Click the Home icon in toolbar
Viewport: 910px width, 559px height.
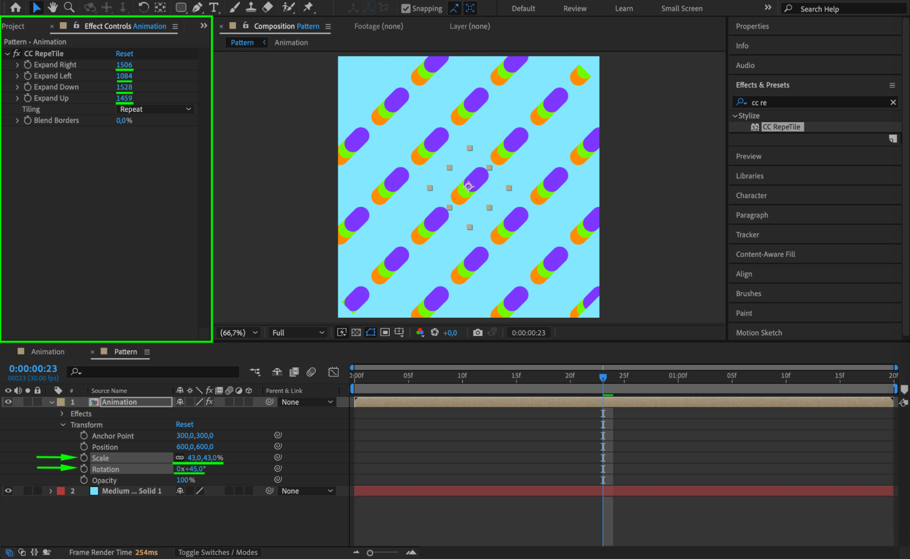tap(15, 7)
